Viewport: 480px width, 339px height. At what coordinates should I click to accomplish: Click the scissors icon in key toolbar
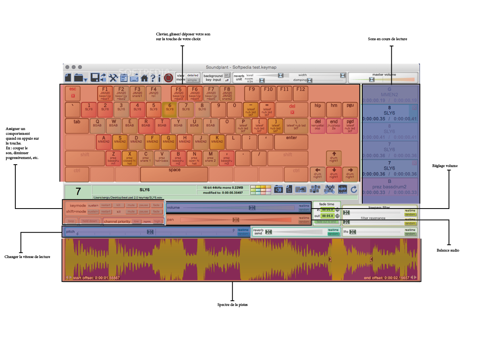coord(330,188)
